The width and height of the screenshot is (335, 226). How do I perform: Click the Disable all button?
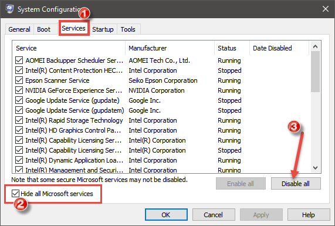pos(296,184)
